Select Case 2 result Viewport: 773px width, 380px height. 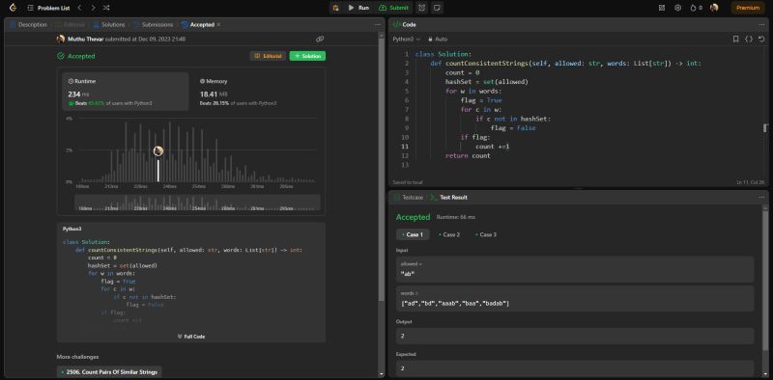click(449, 234)
